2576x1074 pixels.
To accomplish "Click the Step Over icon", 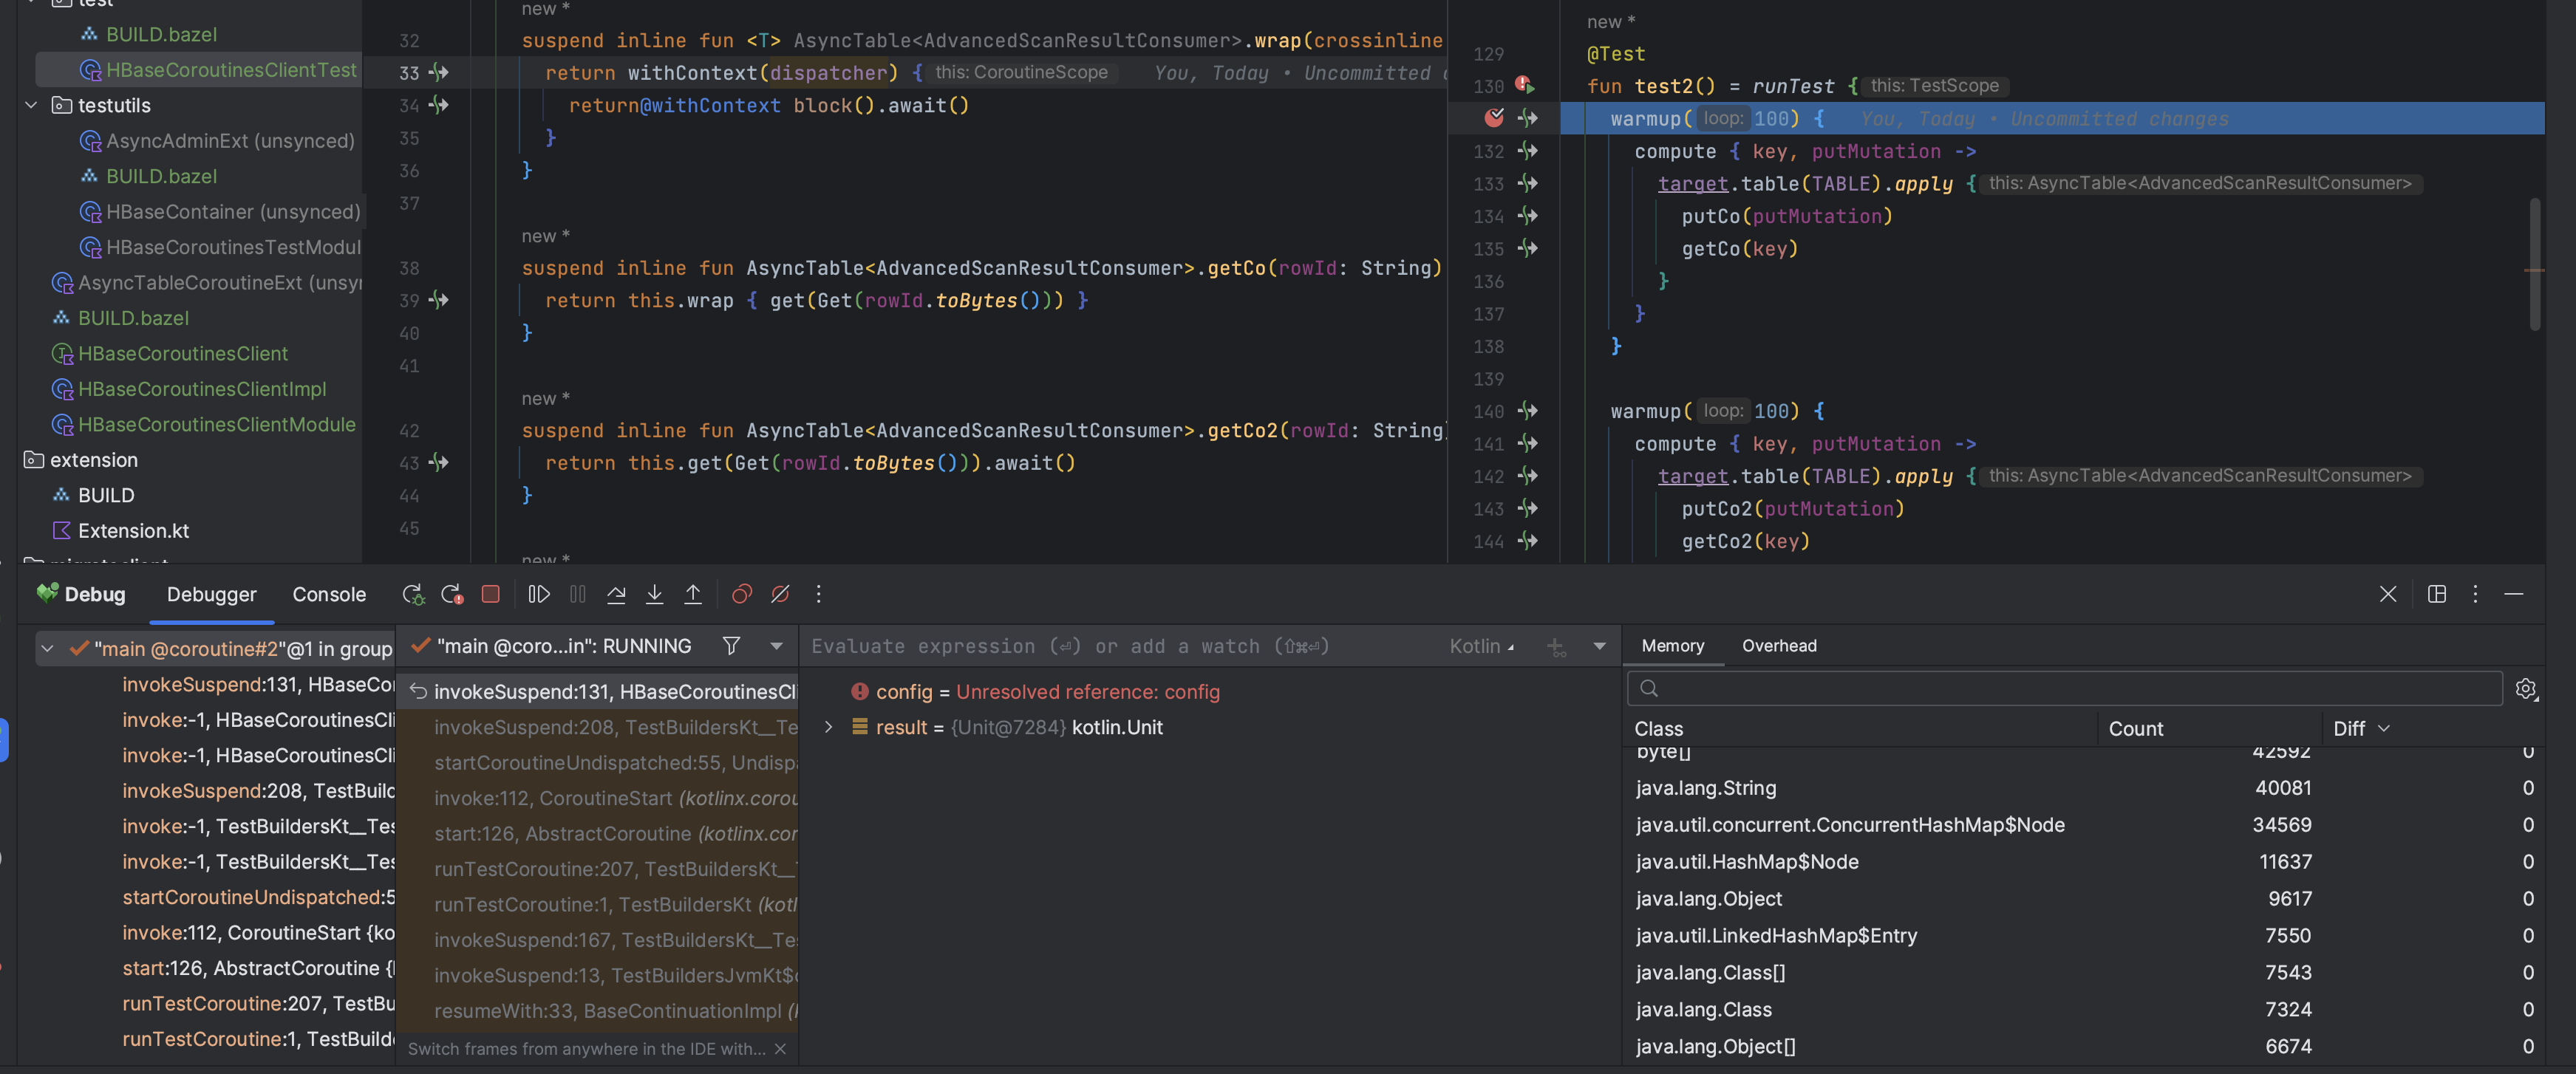I will (x=616, y=593).
